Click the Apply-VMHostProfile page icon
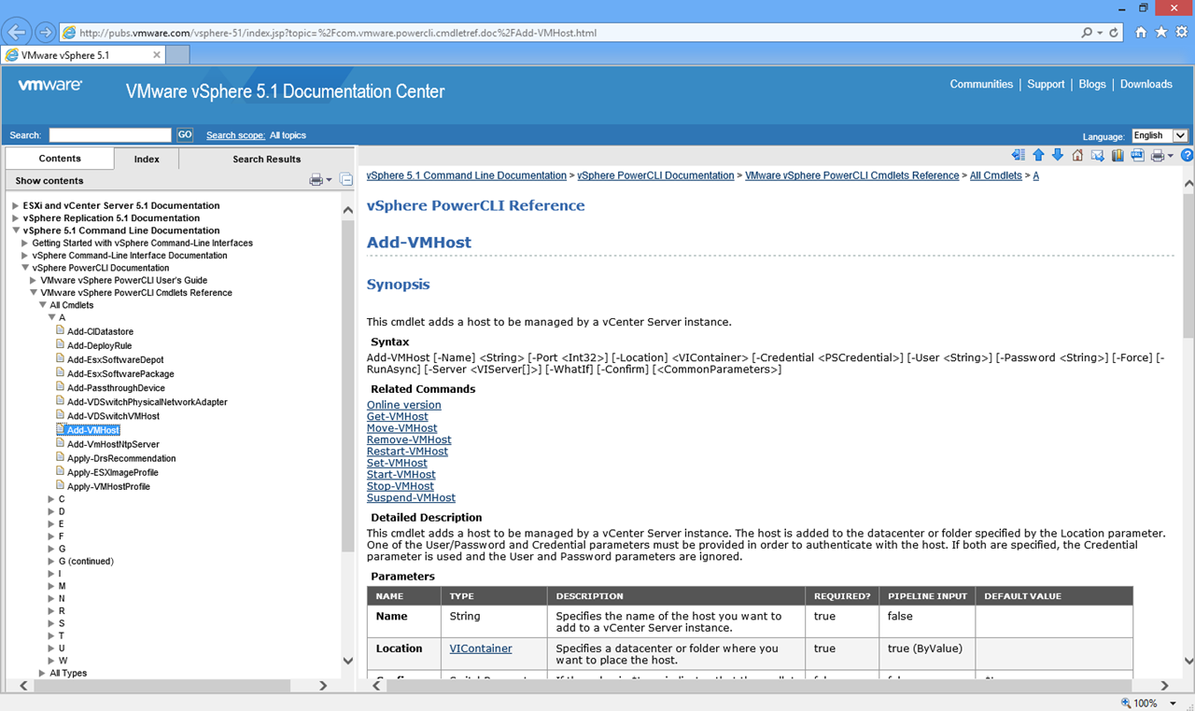 pos(60,486)
